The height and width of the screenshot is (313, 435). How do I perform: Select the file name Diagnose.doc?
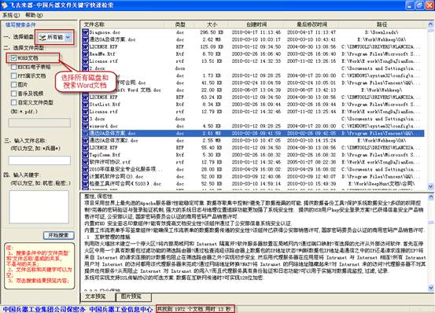(x=105, y=32)
